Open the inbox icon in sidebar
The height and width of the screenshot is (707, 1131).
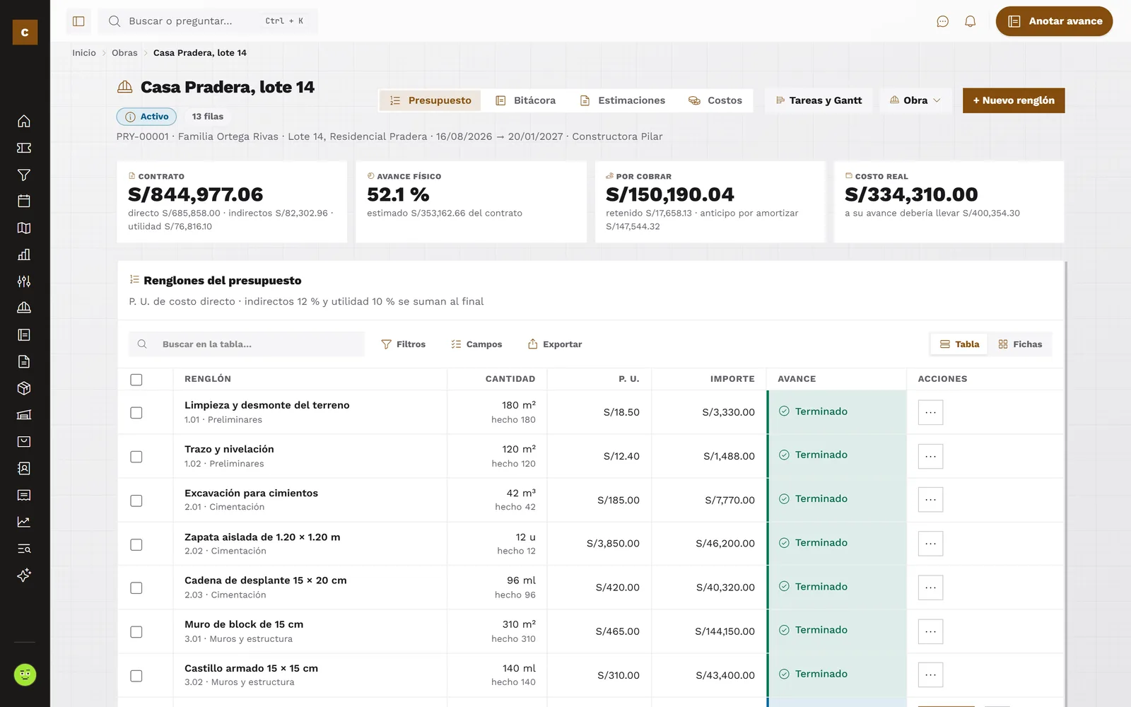click(x=24, y=441)
